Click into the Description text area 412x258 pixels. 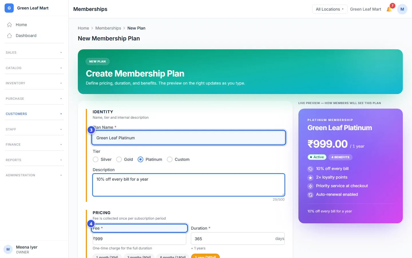[189, 185]
